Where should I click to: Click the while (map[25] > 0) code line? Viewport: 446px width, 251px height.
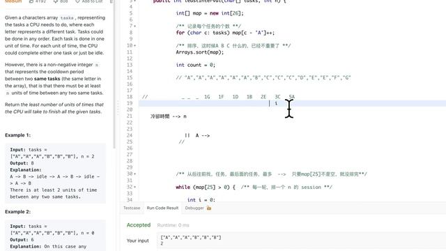(206, 187)
